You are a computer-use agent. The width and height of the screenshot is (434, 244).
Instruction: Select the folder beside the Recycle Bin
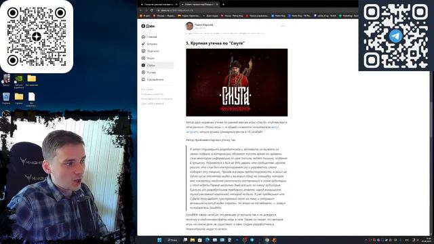[x=19, y=98]
